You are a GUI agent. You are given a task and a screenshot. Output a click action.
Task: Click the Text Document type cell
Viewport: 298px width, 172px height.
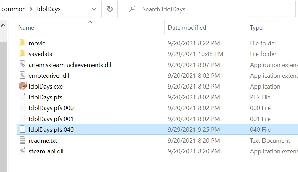pyautogui.click(x=270, y=141)
